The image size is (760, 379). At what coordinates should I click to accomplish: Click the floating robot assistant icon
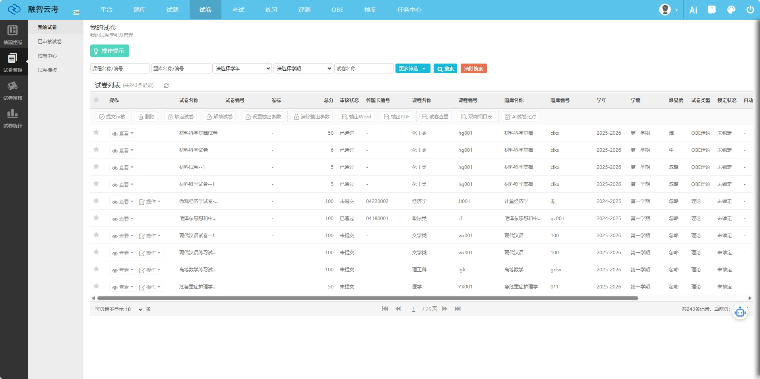click(740, 312)
